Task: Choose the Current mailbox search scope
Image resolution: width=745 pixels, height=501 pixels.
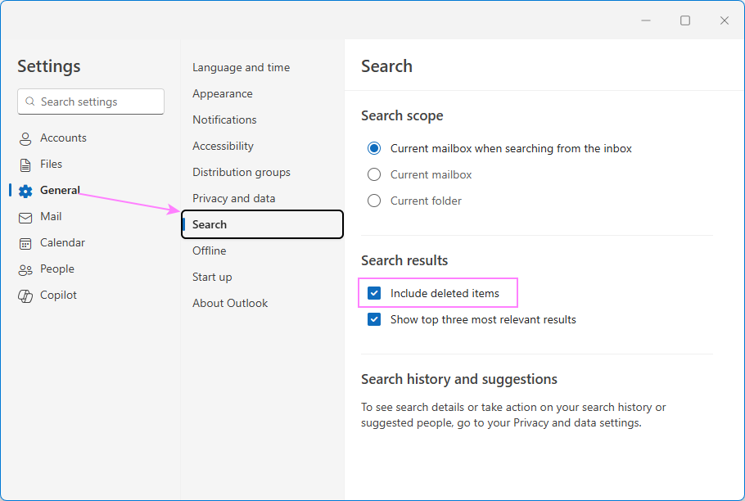Action: point(374,174)
